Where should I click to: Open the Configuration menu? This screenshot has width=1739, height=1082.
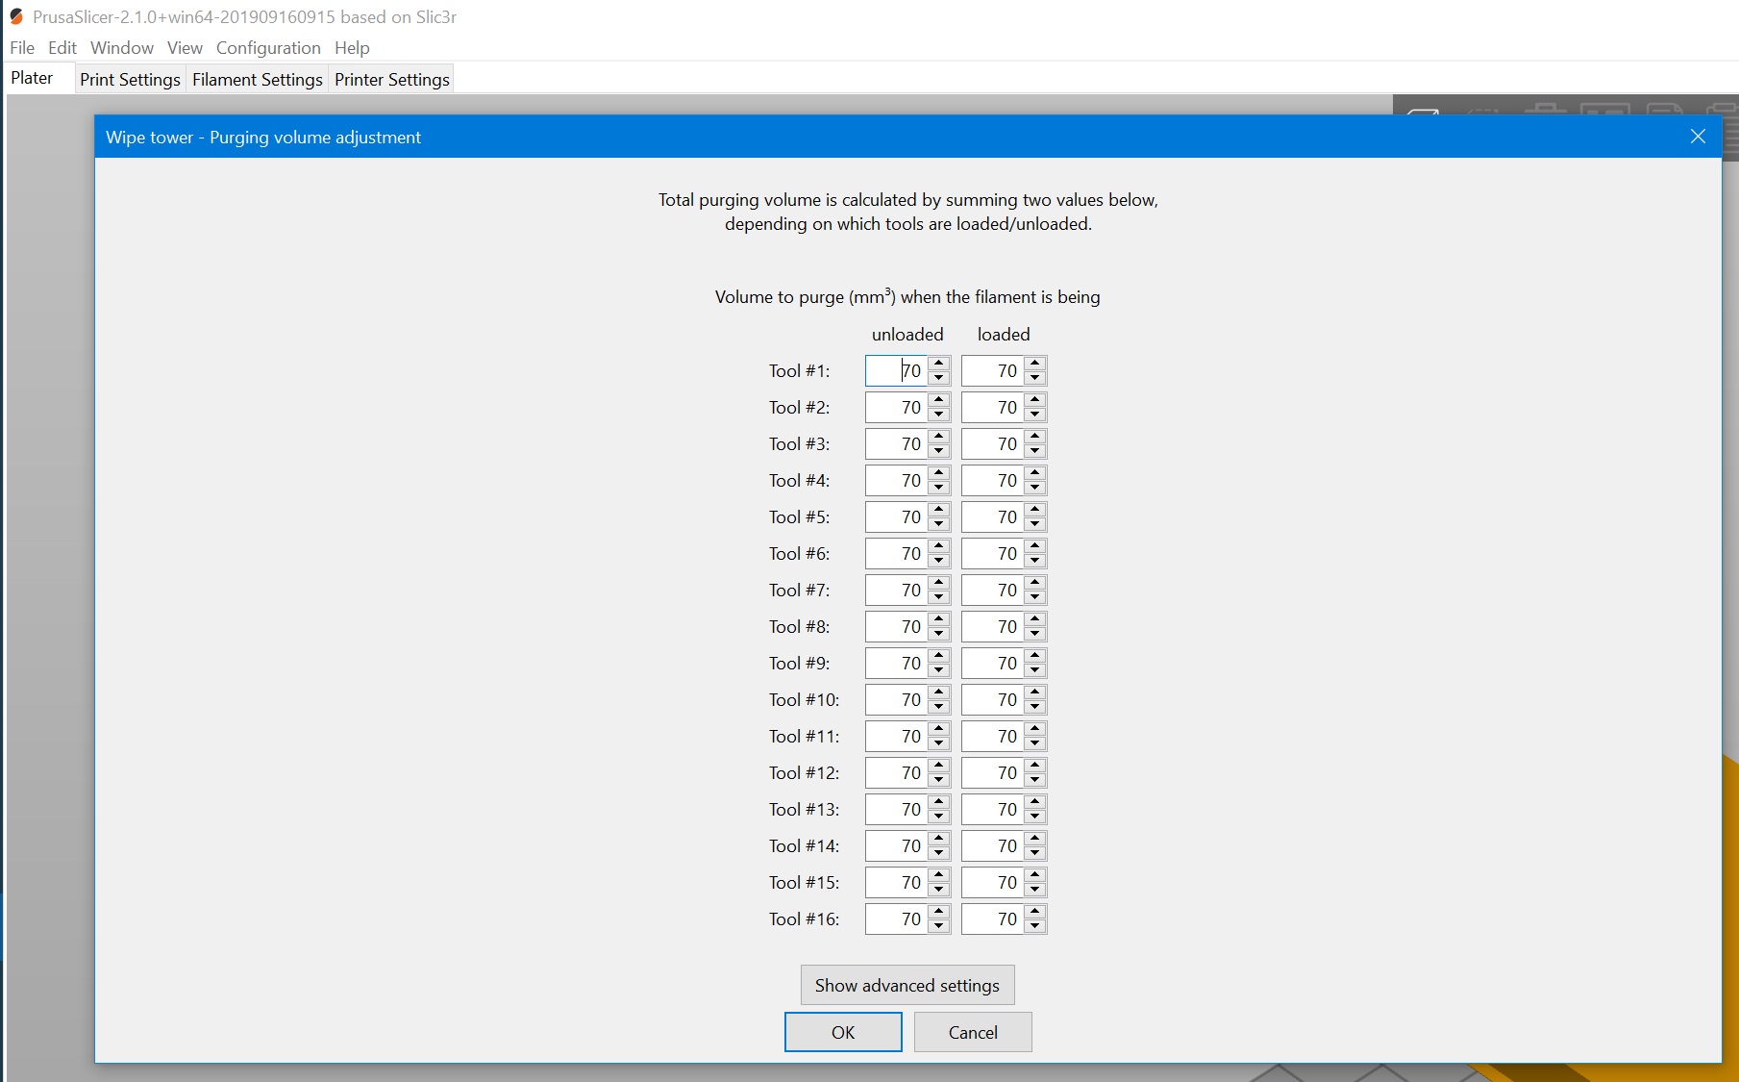pyautogui.click(x=268, y=47)
